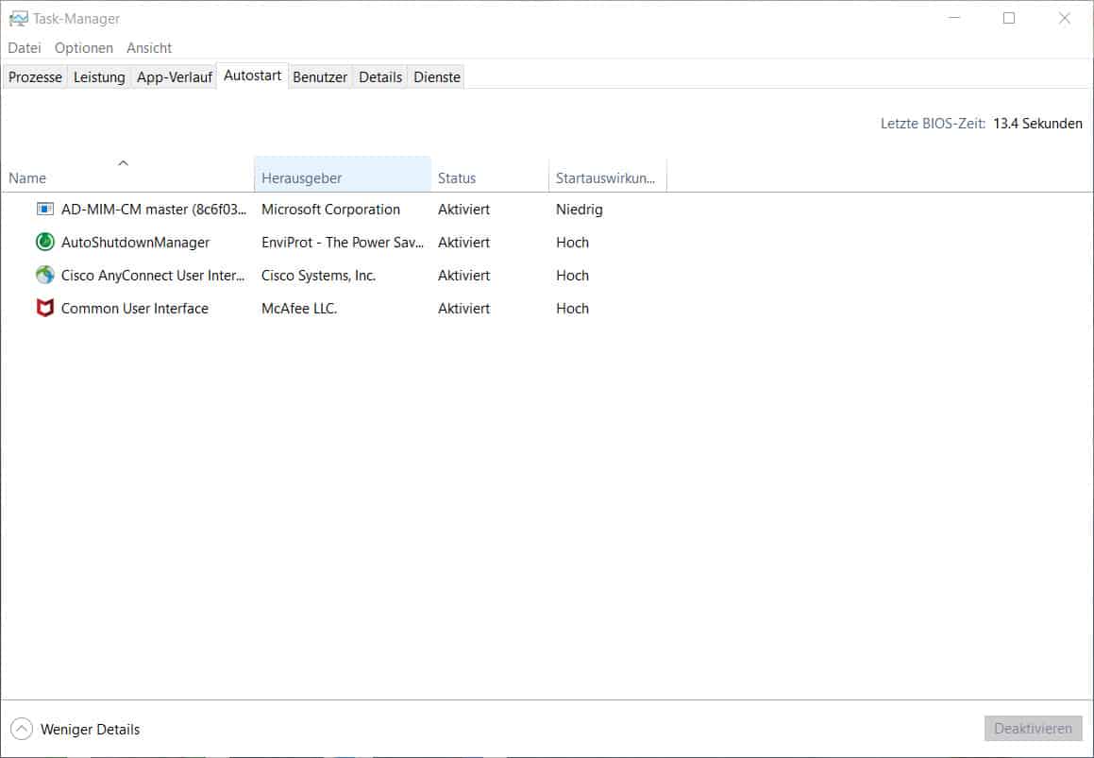
Task: Click the Deaktivieren button
Action: coord(1033,728)
